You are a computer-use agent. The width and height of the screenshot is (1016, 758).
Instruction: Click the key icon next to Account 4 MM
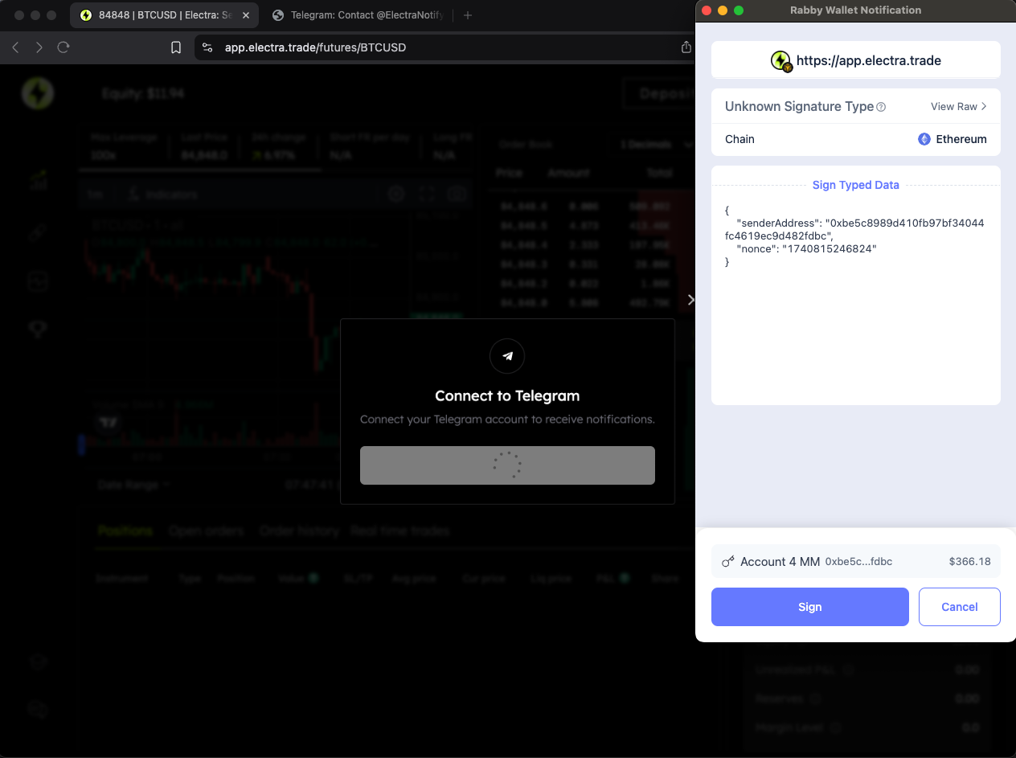click(728, 562)
